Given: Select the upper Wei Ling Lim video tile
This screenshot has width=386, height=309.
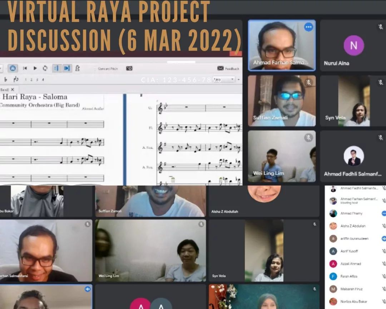Looking at the screenshot, I should (282, 156).
